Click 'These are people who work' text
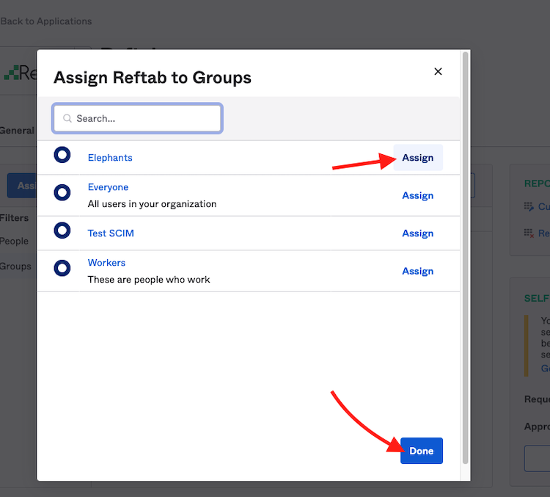The width and height of the screenshot is (550, 497). click(x=149, y=280)
